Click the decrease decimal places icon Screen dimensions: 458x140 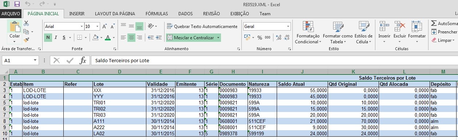tap(287, 37)
